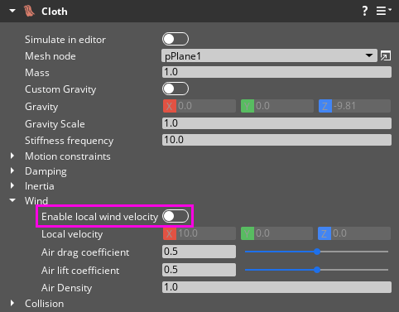The image size is (399, 312).
Task: Collapse the Wind section
Action: tap(12, 200)
